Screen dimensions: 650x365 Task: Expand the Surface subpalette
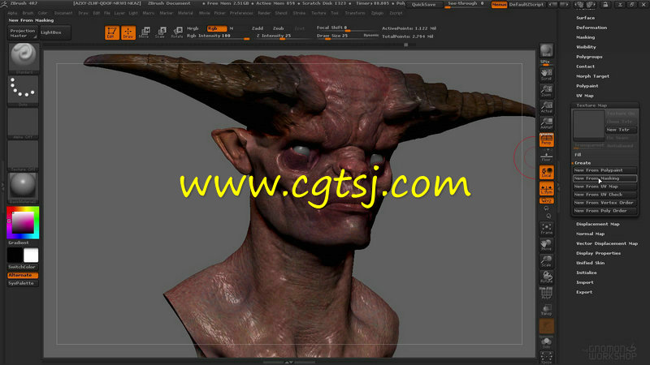(585, 18)
